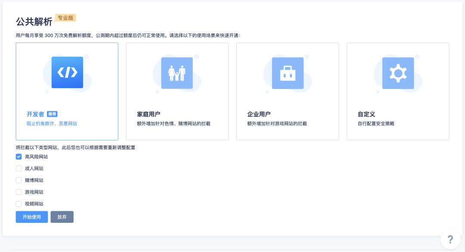The image size is (465, 252).
Task: Uncheck the 高风险网站 checkbox
Action: coord(19,157)
